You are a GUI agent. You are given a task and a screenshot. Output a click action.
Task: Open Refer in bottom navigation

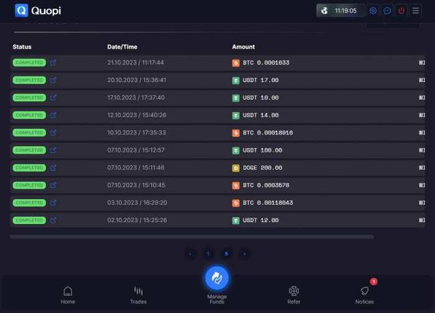click(294, 295)
